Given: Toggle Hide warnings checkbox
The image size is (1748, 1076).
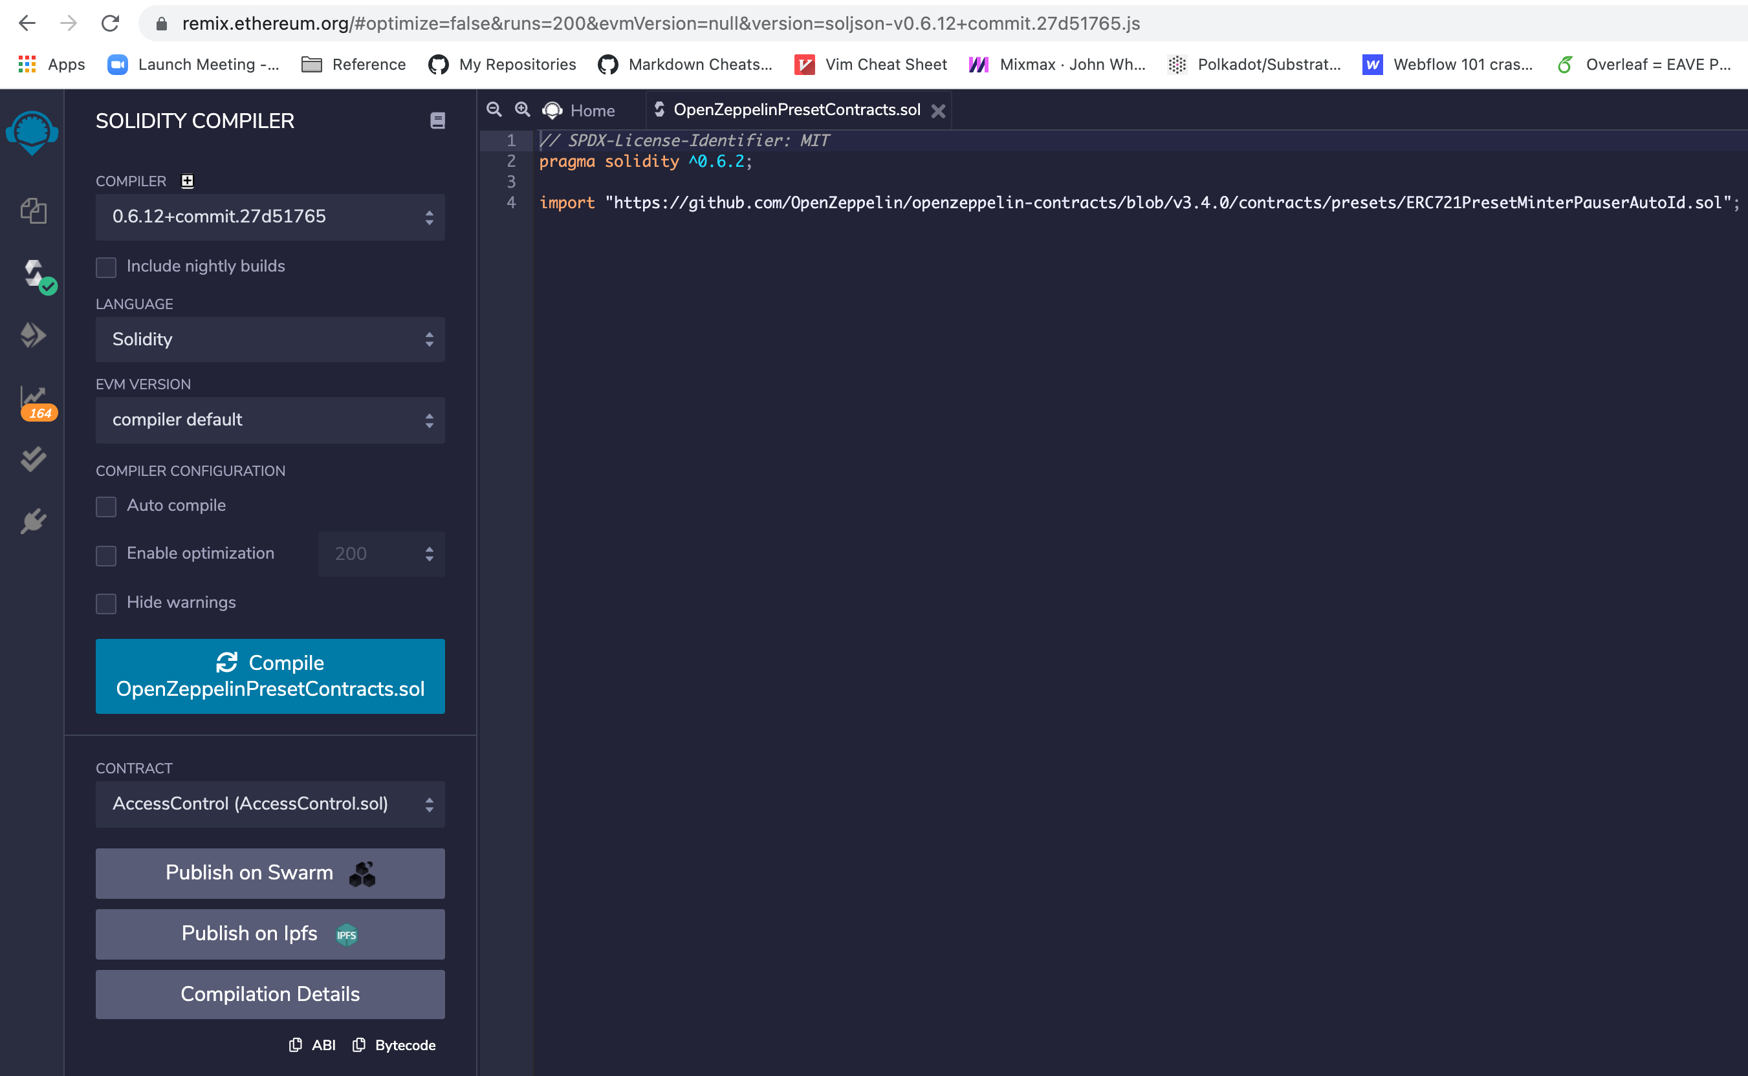Looking at the screenshot, I should click(106, 603).
